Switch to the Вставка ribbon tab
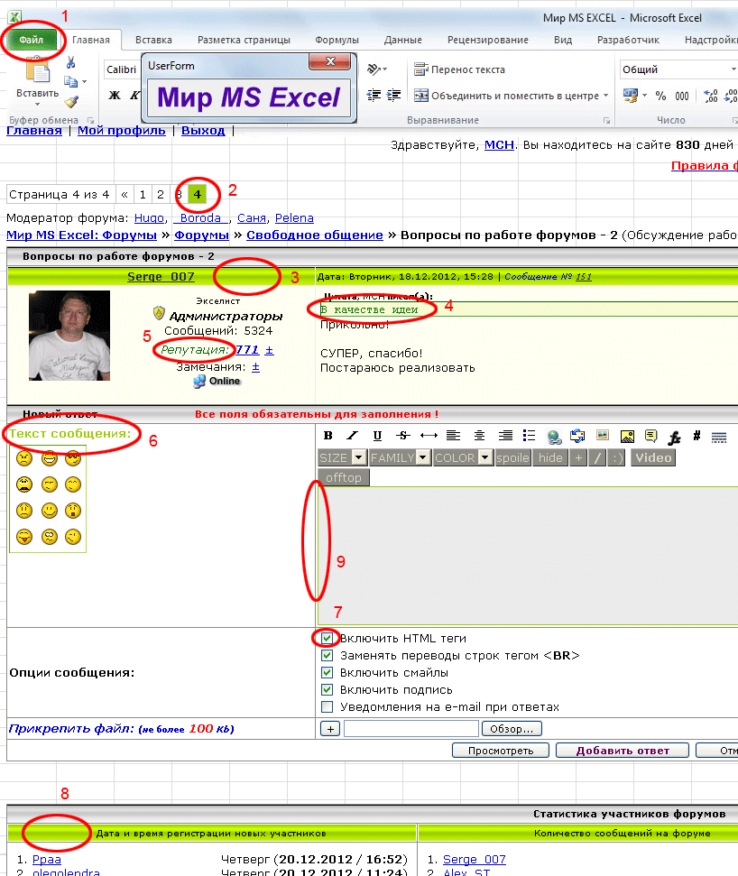This screenshot has width=738, height=876. pyautogui.click(x=153, y=40)
